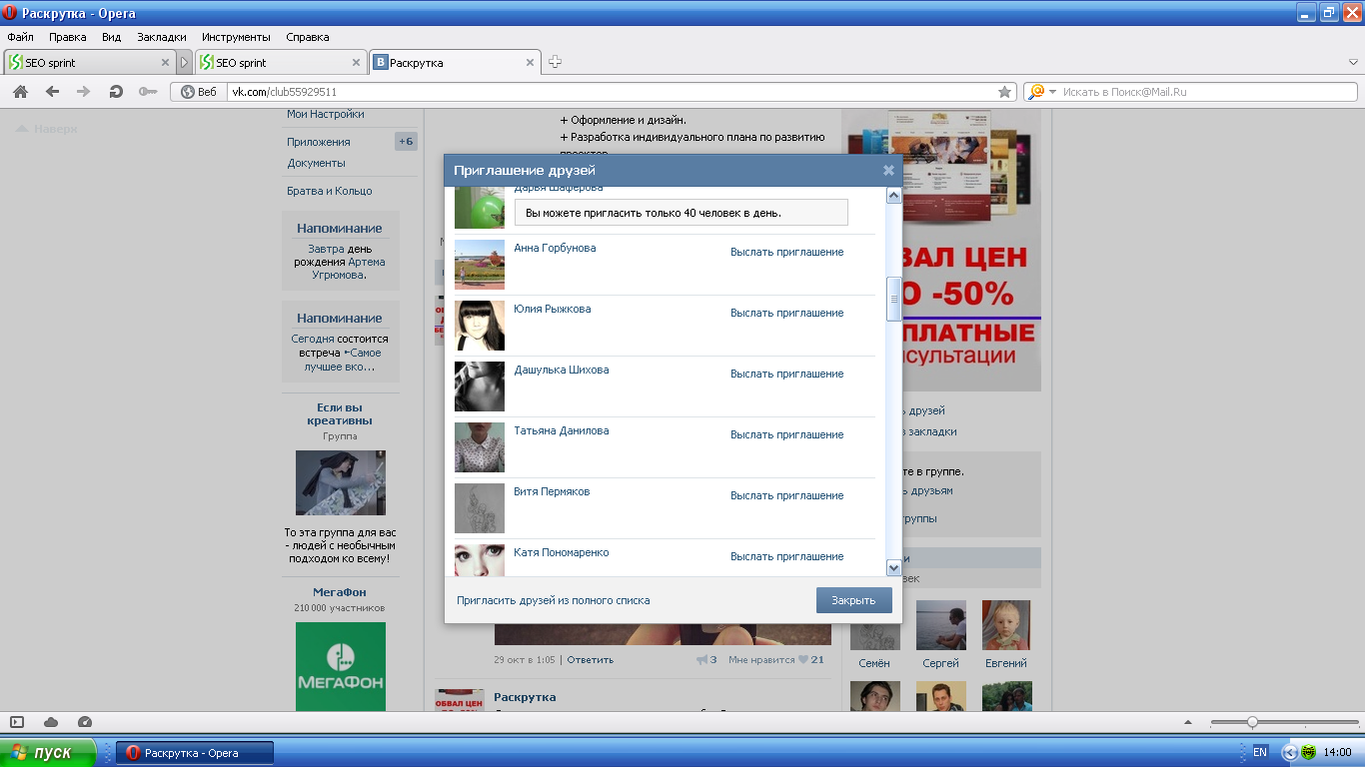This screenshot has height=767, width=1365.
Task: Open Дашулька Шихова profile photo
Action: click(x=480, y=386)
